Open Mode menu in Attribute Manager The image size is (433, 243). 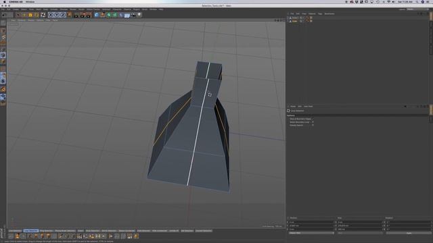coord(293,107)
